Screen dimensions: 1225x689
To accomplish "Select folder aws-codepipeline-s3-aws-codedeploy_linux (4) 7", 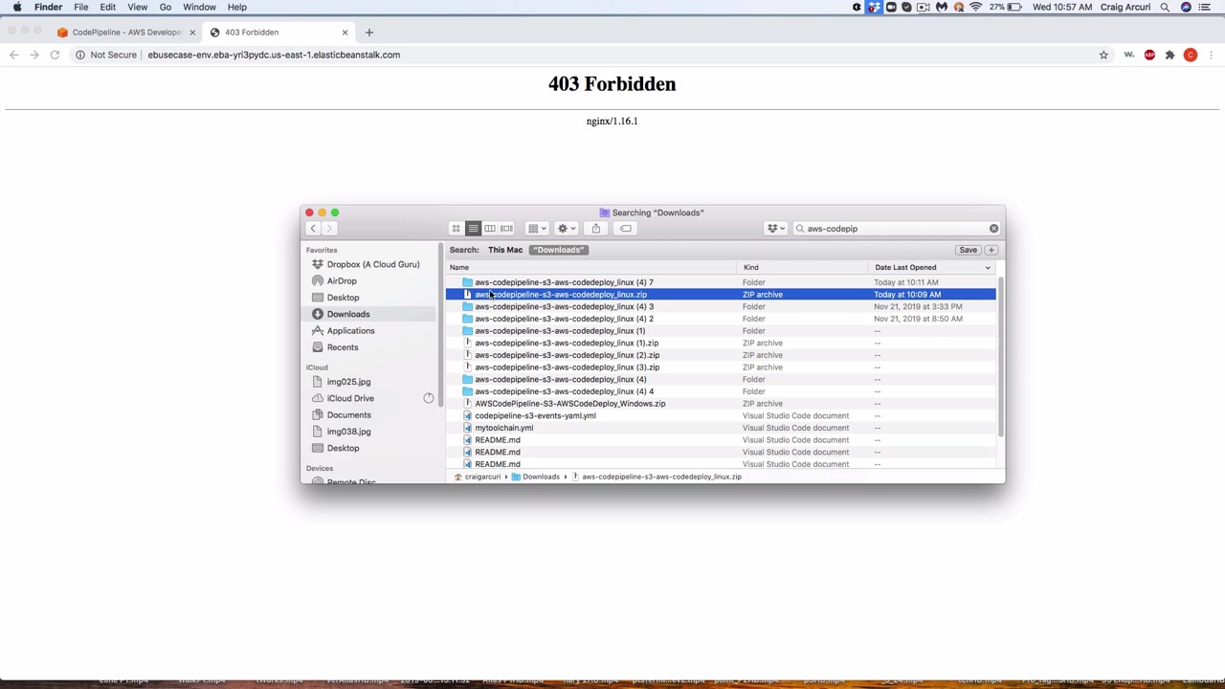I will click(721, 282).
